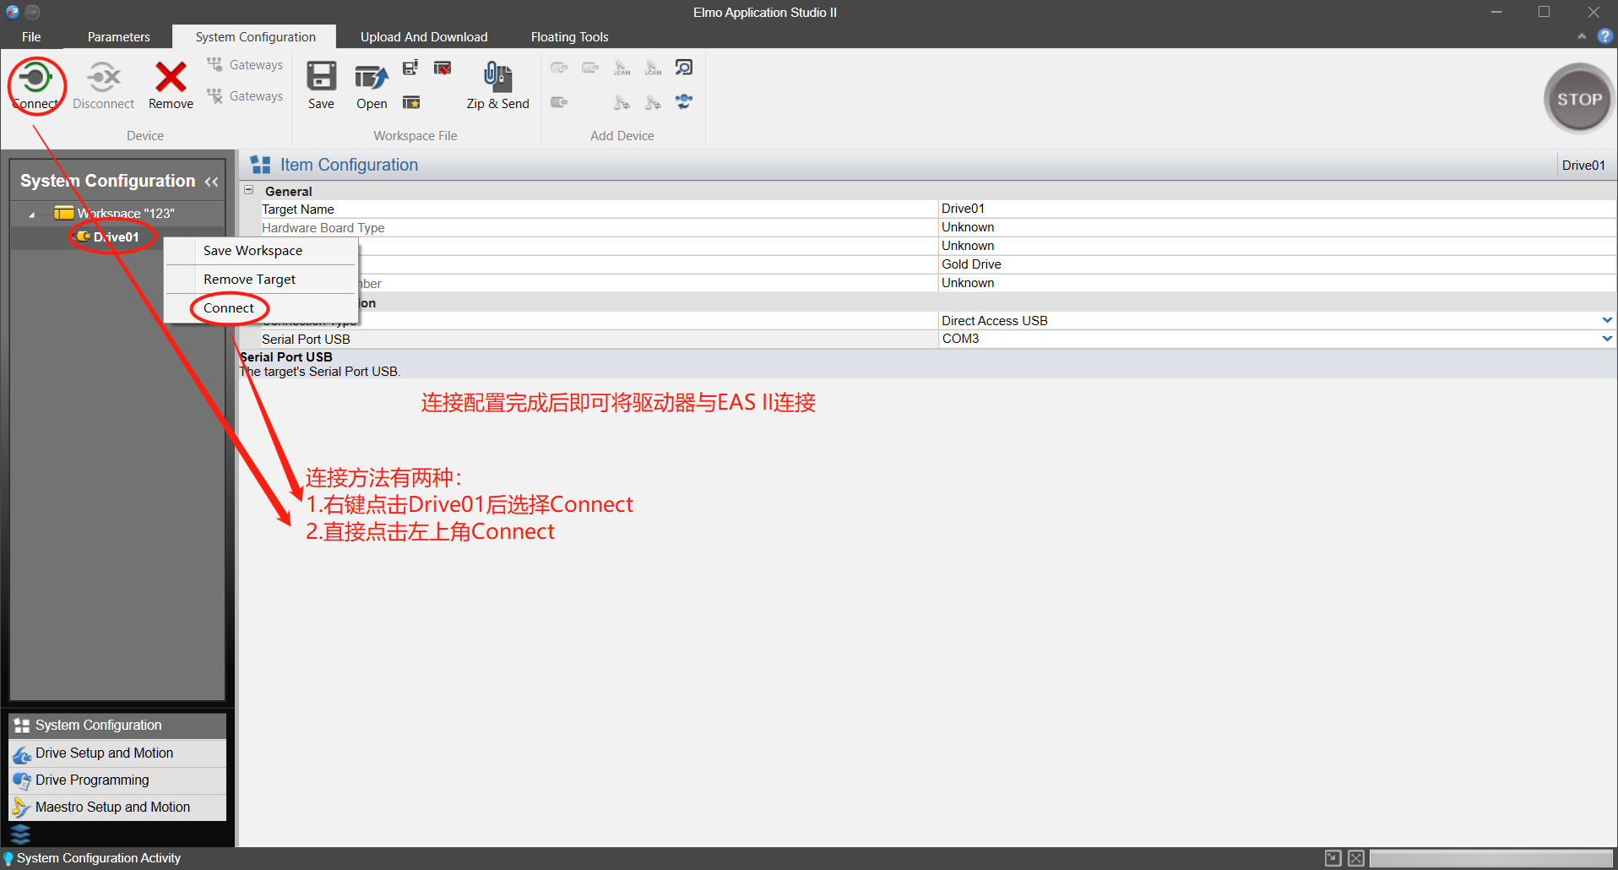
Task: Open the Floating Tools tab
Action: 568,36
